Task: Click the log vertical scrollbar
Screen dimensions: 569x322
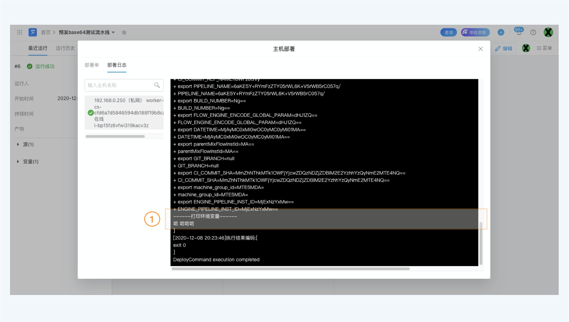Action: coord(481,243)
